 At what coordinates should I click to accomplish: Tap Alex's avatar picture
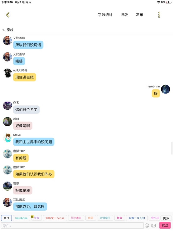(7, 122)
